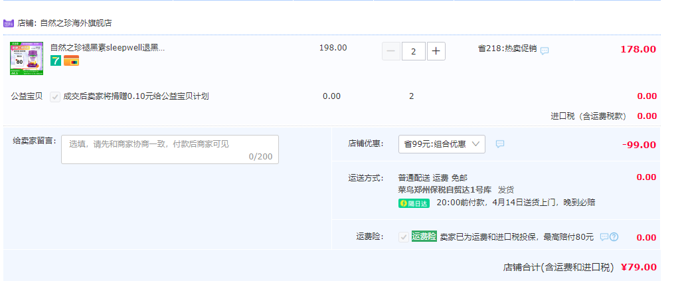This screenshot has height=281, width=682.
Task: Decrease quantity with the minus button
Action: tap(391, 51)
